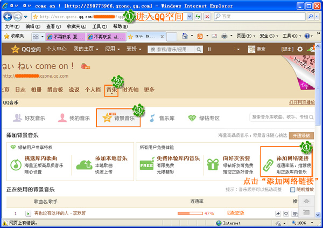Screen dimensions: 323x228
Task: Pause background music playback
Action: [x=209, y=49]
